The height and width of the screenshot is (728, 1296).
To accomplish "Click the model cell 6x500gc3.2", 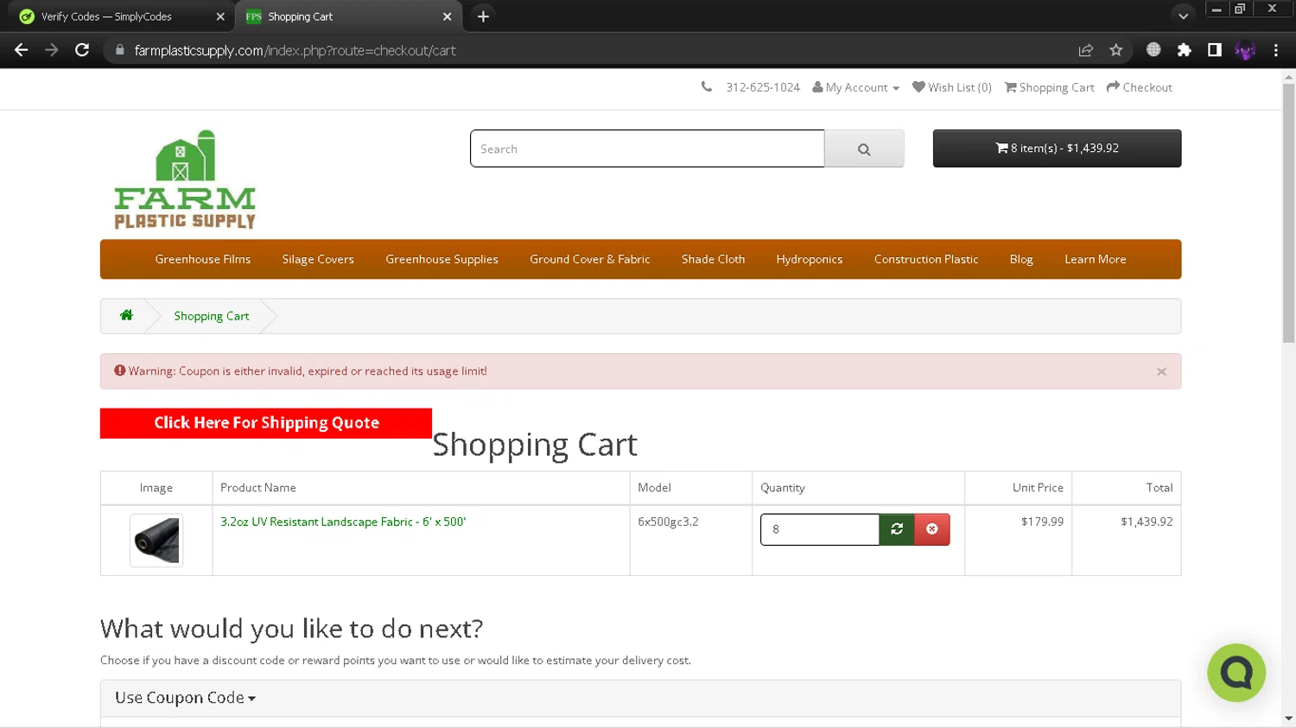I will (668, 522).
